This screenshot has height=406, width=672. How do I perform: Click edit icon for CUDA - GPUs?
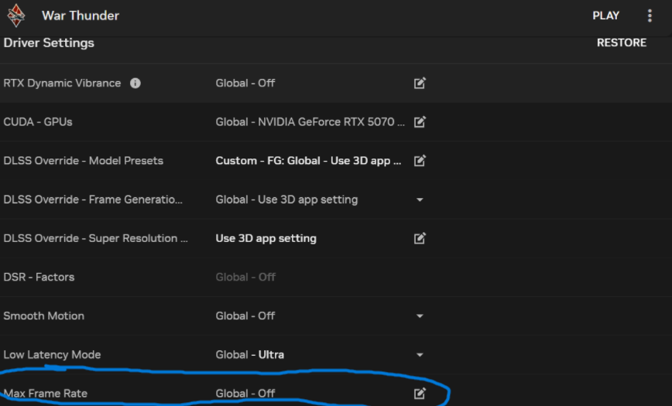point(420,121)
